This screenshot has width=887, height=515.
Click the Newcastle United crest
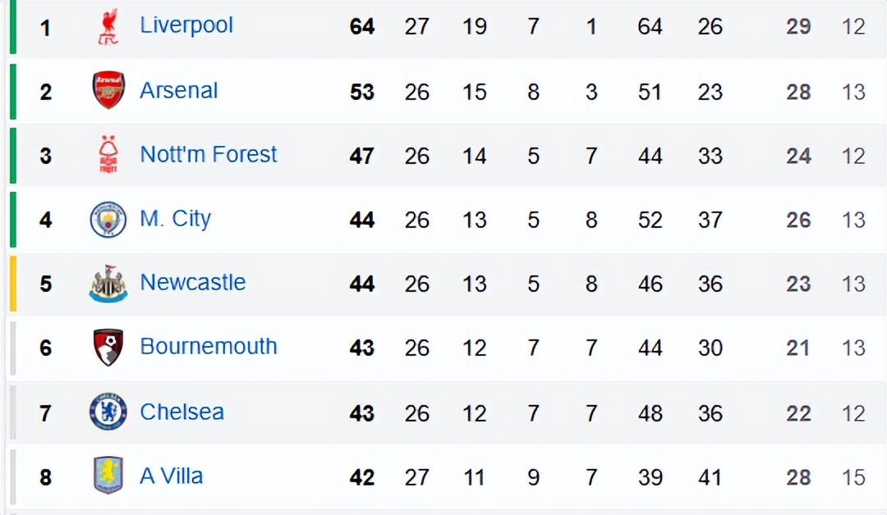click(x=108, y=283)
